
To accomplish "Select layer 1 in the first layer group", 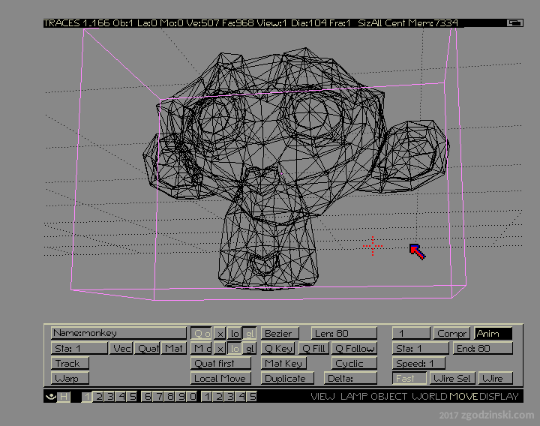I will [87, 397].
